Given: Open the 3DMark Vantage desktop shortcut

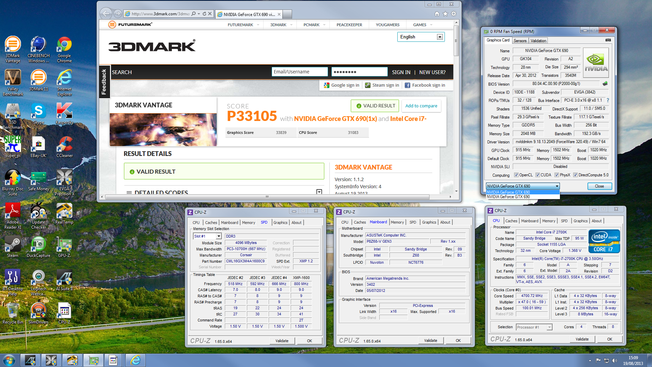Looking at the screenshot, I should (13, 50).
